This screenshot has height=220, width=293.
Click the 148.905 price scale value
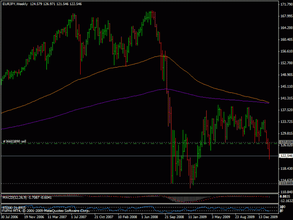tap(286, 75)
